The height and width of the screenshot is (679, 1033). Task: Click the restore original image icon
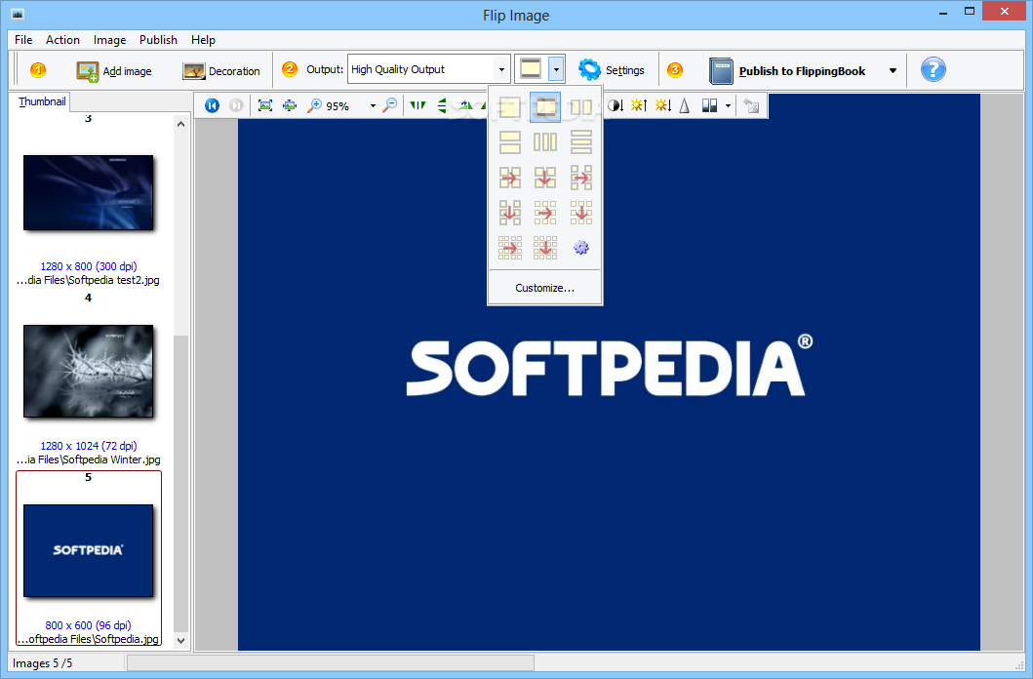pos(751,105)
